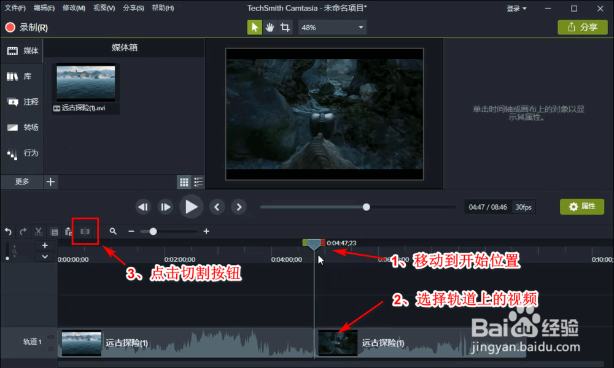Click the previous frame step-back button
The image size is (614, 368).
(143, 207)
